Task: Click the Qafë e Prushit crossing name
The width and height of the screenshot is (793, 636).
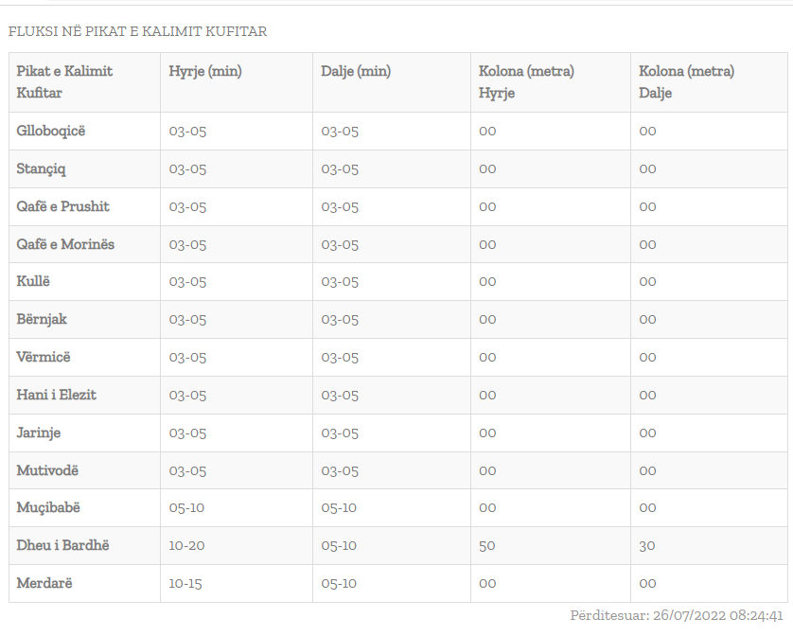Action: coord(63,206)
